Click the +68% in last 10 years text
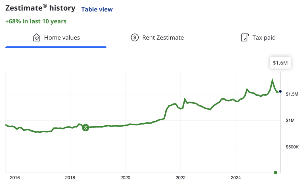The width and height of the screenshot is (306, 189). pyautogui.click(x=36, y=21)
